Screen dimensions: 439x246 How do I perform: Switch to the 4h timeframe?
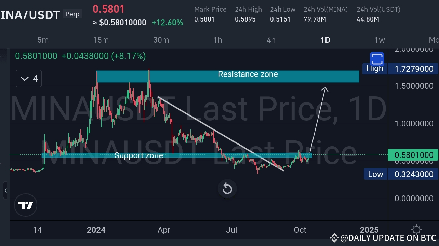271,40
